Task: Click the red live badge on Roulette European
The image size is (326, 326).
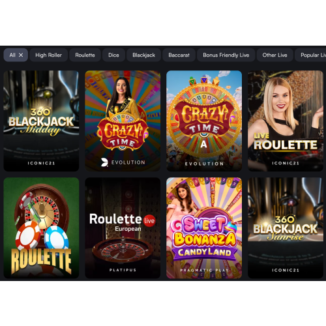Action: pos(149,220)
